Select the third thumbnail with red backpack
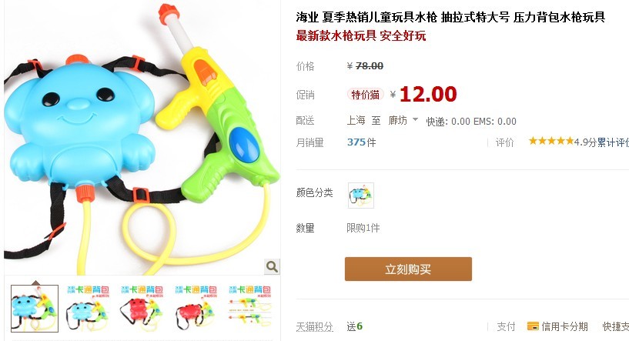The height and width of the screenshot is (341, 629). (142, 309)
